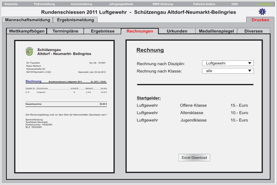The image size is (277, 185).
Task: Open Ausschreibung menu item
Action: coord(81,4)
